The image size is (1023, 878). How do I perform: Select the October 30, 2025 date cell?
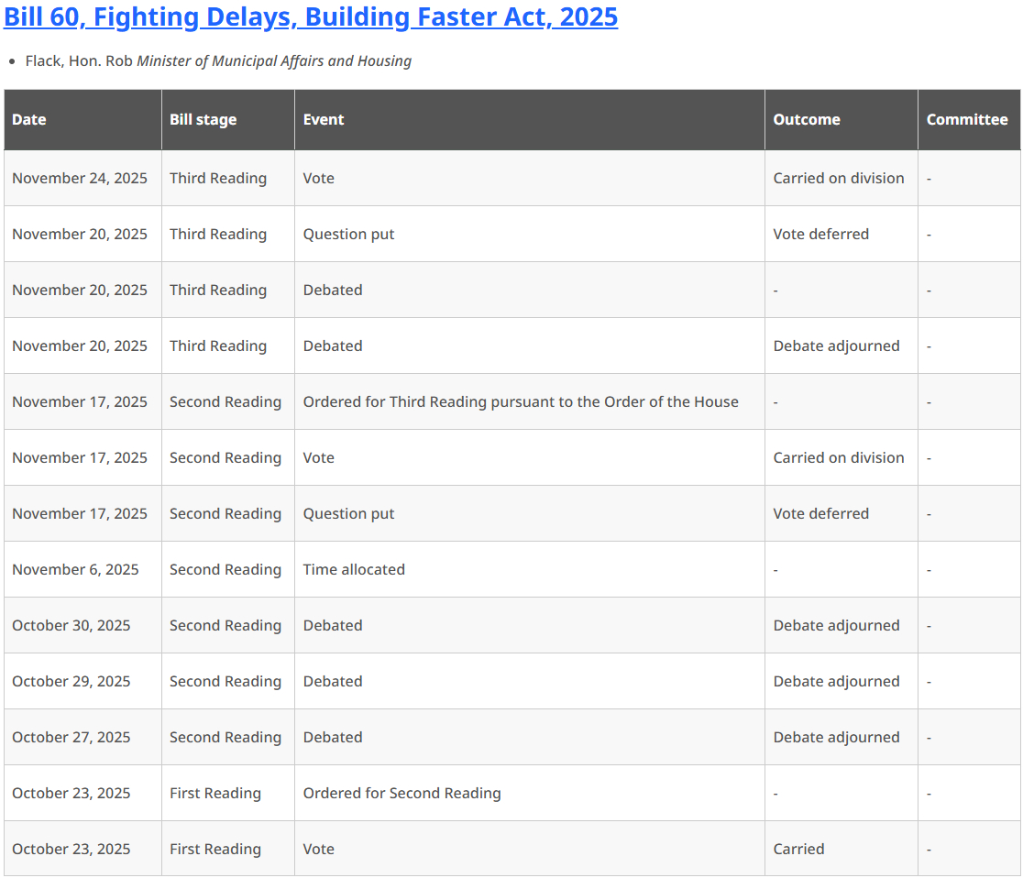pos(71,625)
